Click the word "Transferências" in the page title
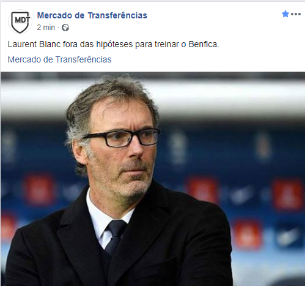Viewport: 305px width, 286px height. [x=117, y=15]
